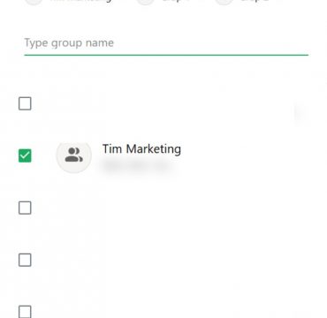Click the blurred subtitle under Tim Marketing

(137, 166)
